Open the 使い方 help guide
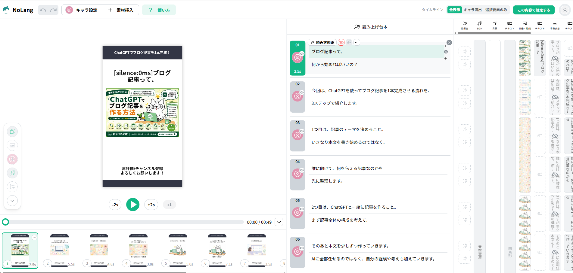Image resolution: width=573 pixels, height=273 pixels. [x=159, y=10]
